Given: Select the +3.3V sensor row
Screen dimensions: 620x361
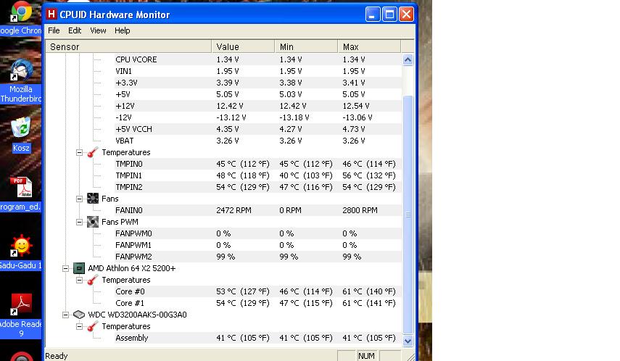Looking at the screenshot, I should [x=258, y=83].
